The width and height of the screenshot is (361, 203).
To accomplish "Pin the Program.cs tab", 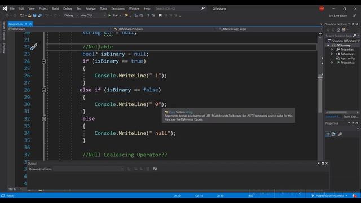I will tap(26, 24).
